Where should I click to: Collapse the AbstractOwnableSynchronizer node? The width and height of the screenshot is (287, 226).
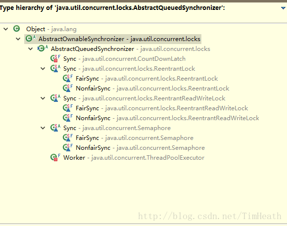point(18,39)
